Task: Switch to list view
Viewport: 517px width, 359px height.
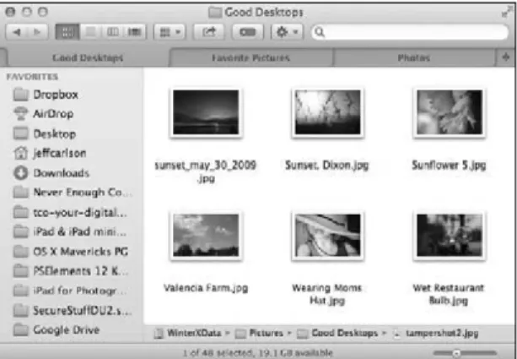Action: (x=90, y=32)
